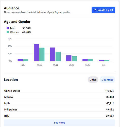Click the Women bar for ages 35-44
Screen dimensions: 120x127
click(58, 57)
